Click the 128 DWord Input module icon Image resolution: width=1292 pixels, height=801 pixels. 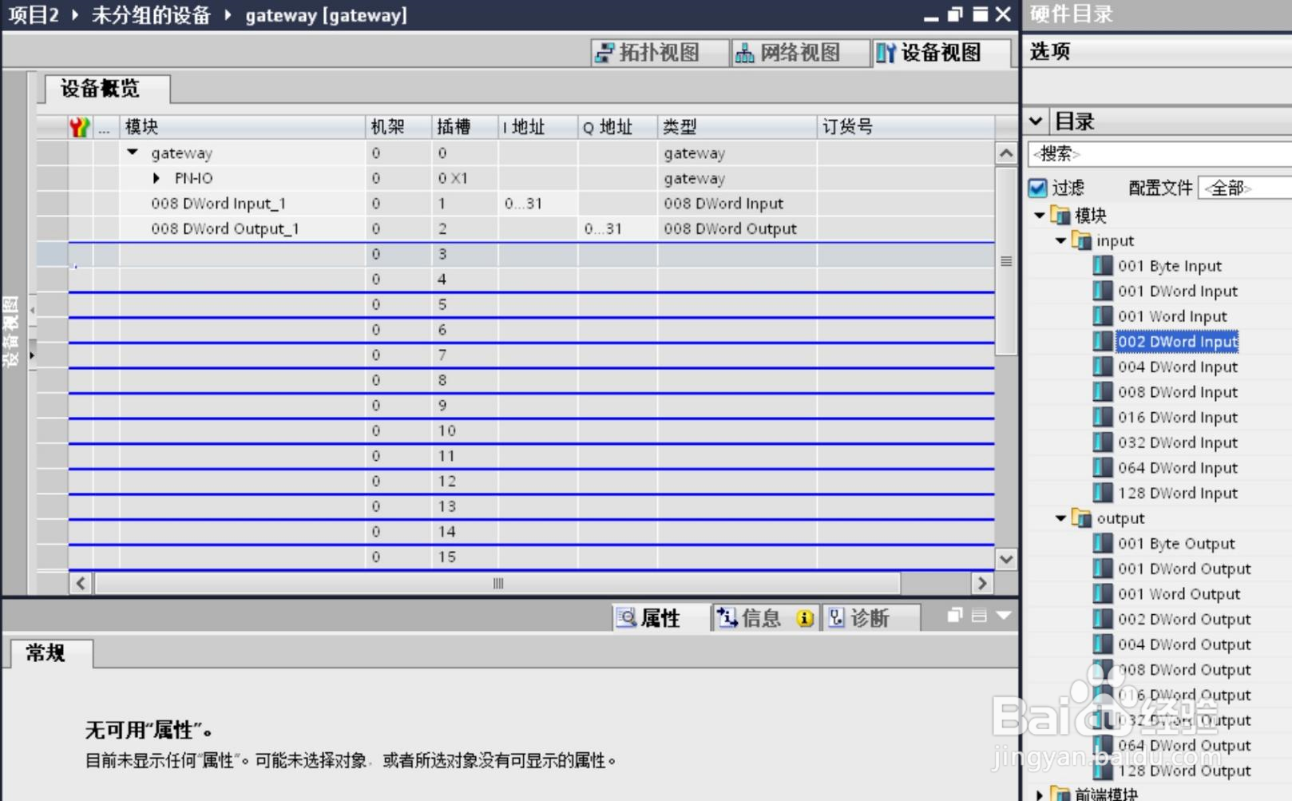pos(1103,493)
